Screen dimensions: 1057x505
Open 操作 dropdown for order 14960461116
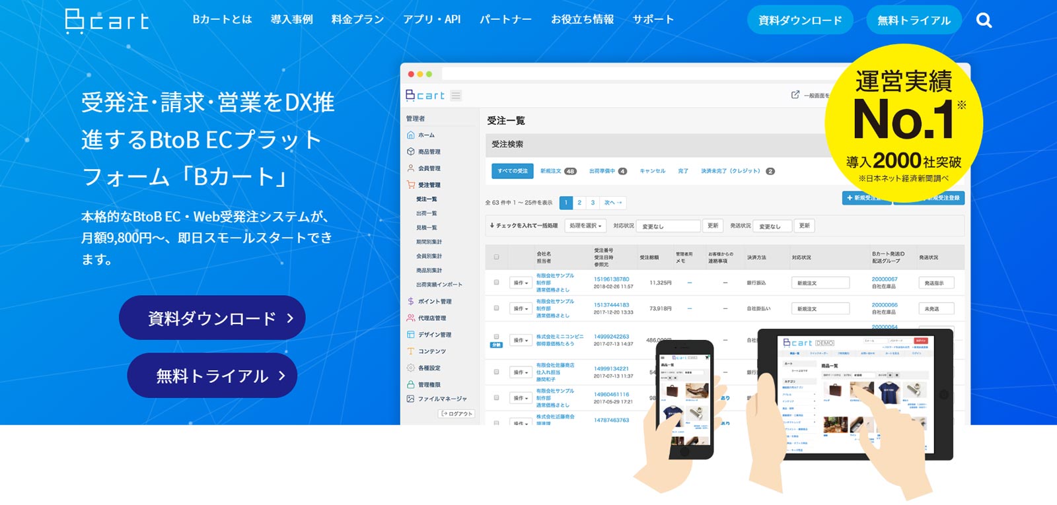pos(521,397)
